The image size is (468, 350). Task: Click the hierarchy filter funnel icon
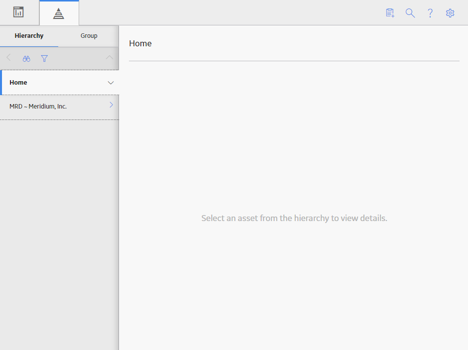[x=44, y=58]
